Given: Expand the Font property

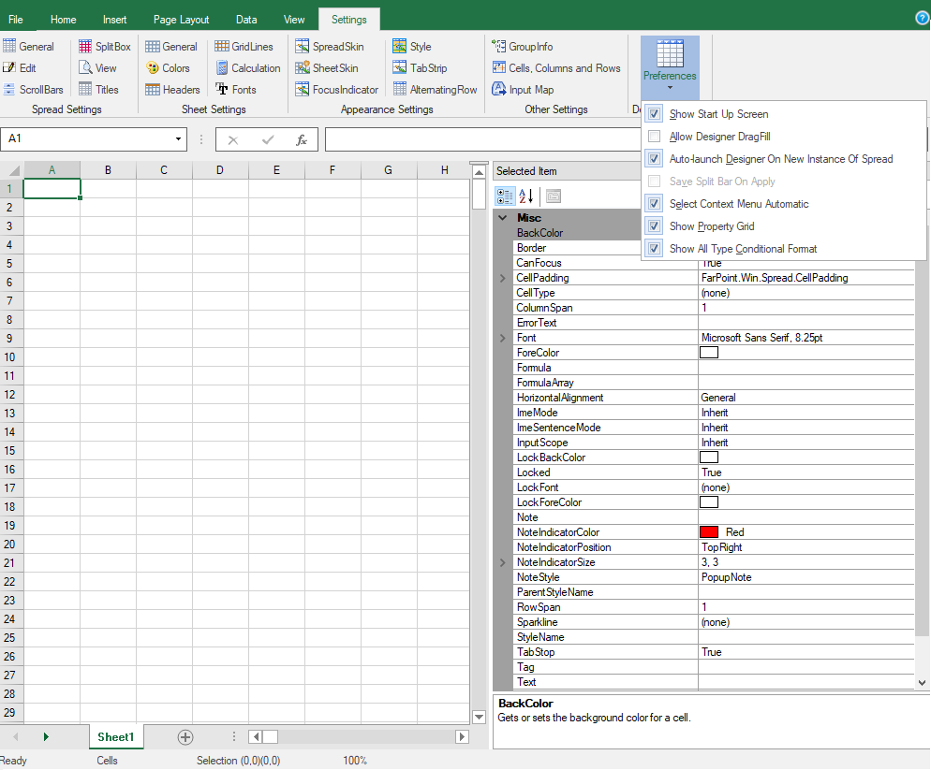Looking at the screenshot, I should (503, 338).
